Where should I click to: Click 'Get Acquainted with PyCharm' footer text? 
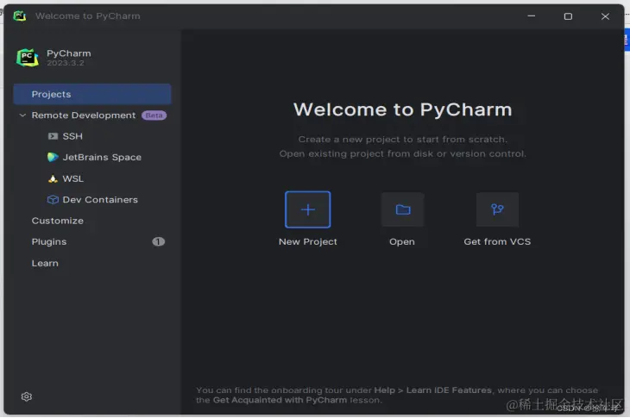point(280,400)
